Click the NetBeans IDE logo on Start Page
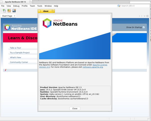Screen dimensions: 151x121 click(21, 27)
